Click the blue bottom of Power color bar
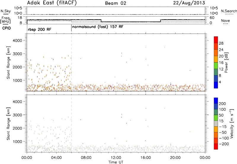The width and height of the screenshot is (237, 164). tap(216, 85)
